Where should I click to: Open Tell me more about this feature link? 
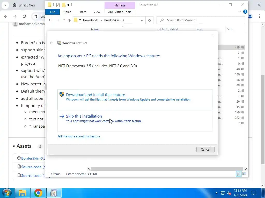[79, 136]
